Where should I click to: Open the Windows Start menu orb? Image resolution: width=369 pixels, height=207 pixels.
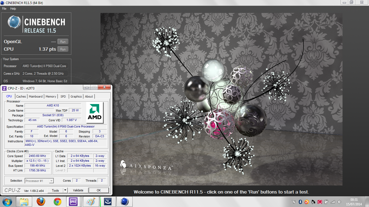(7, 202)
